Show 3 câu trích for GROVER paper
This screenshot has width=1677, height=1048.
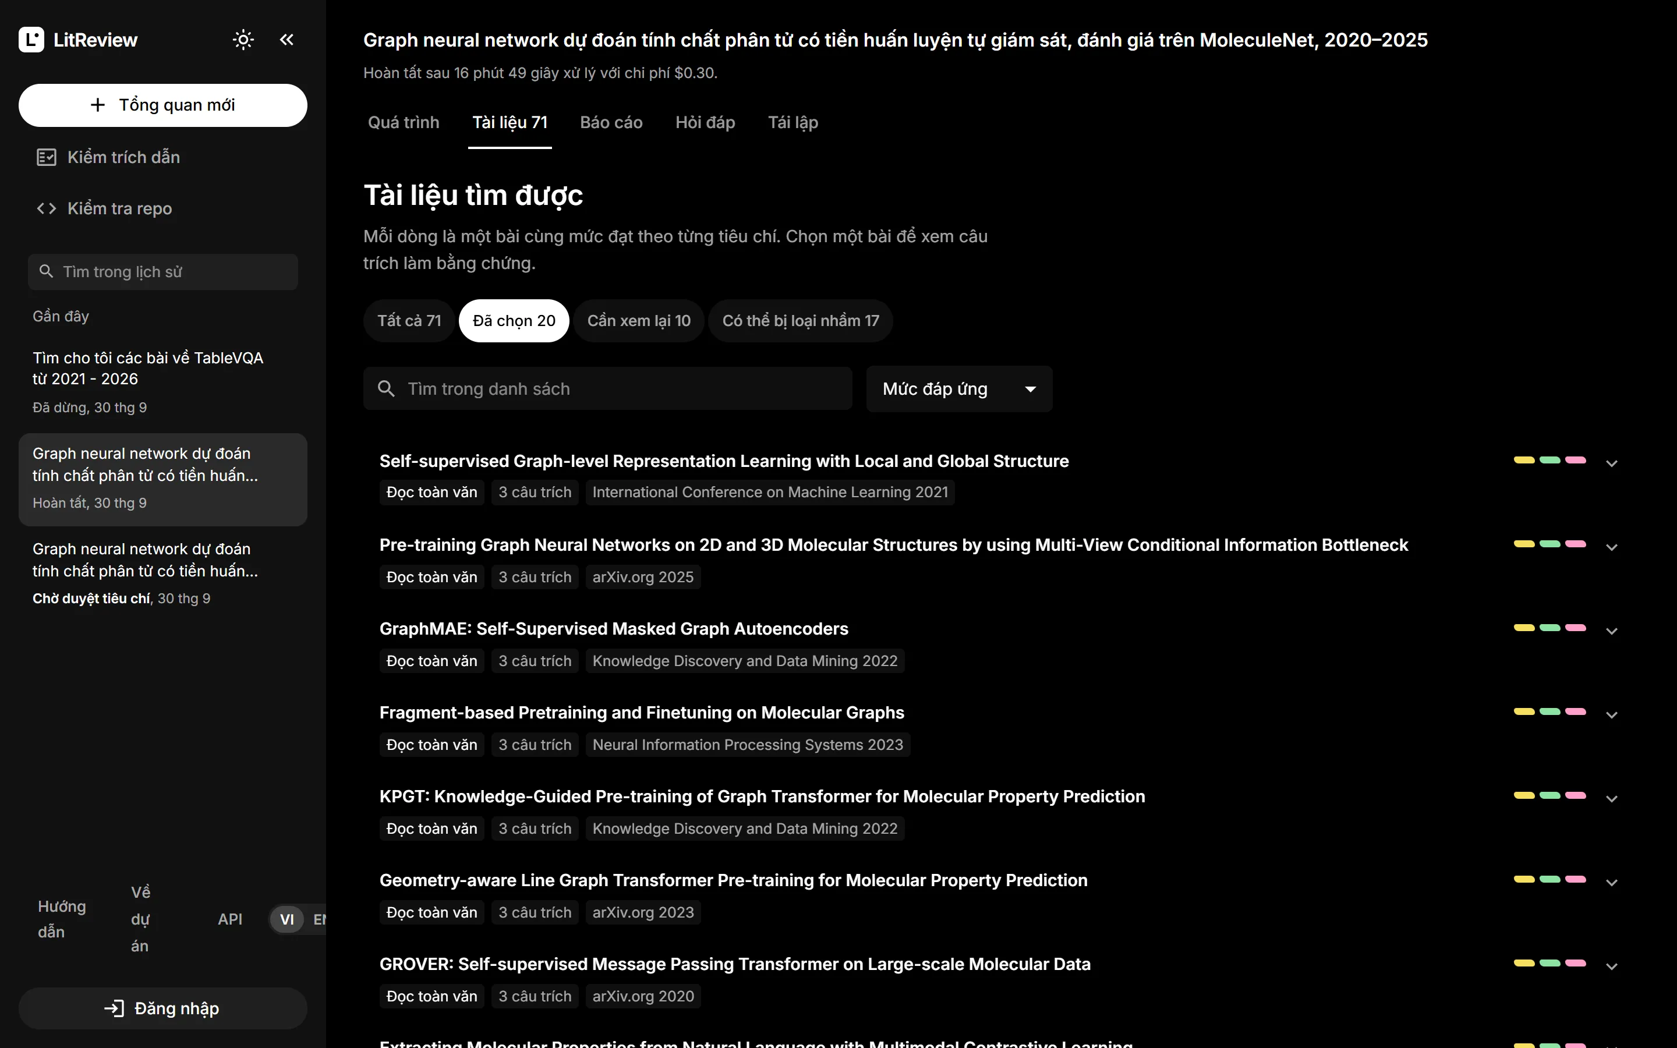coord(535,997)
